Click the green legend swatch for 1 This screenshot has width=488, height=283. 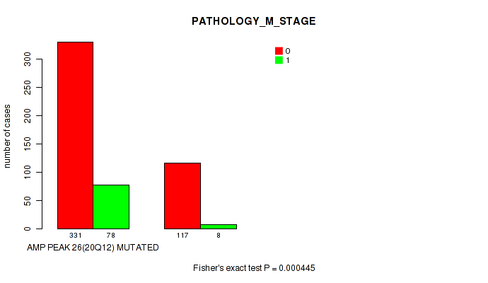(x=279, y=60)
